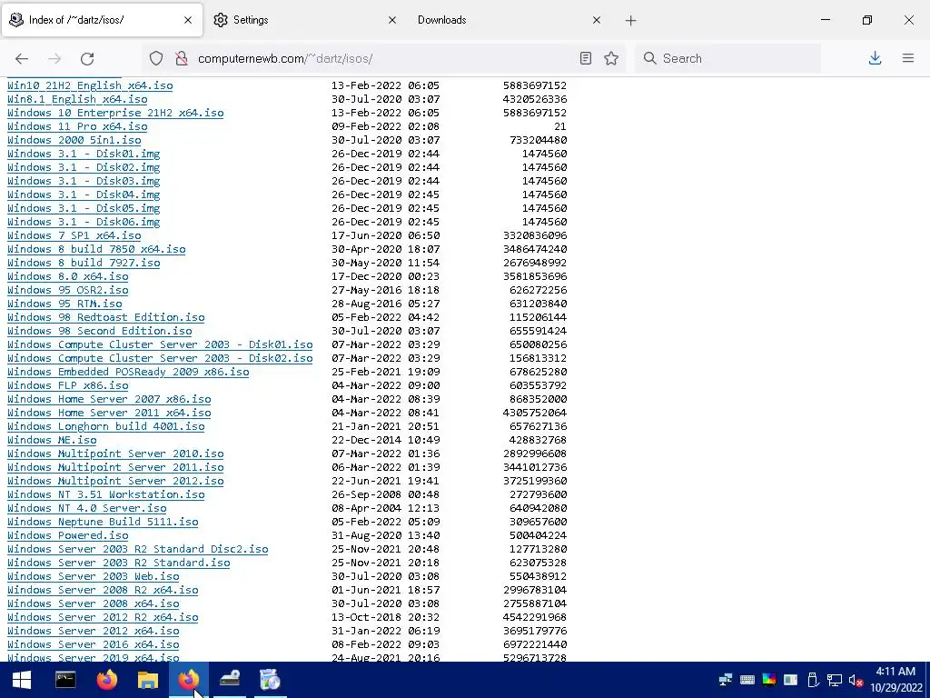Image resolution: width=930 pixels, height=698 pixels.
Task: Open installer taskbar icon
Action: point(270,680)
